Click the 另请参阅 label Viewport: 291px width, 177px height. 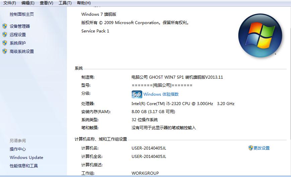[18, 141]
